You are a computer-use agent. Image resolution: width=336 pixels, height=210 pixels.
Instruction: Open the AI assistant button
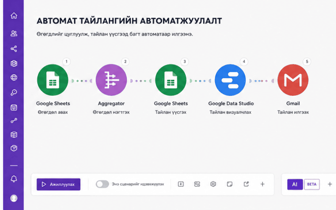tap(295, 184)
